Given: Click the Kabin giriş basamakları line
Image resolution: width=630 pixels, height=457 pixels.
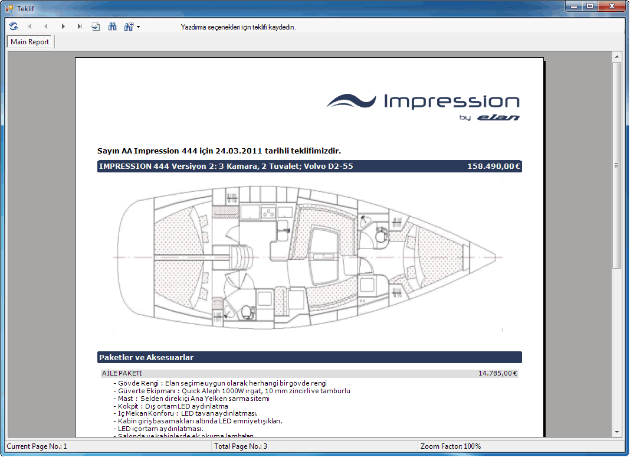Looking at the screenshot, I should (x=198, y=421).
